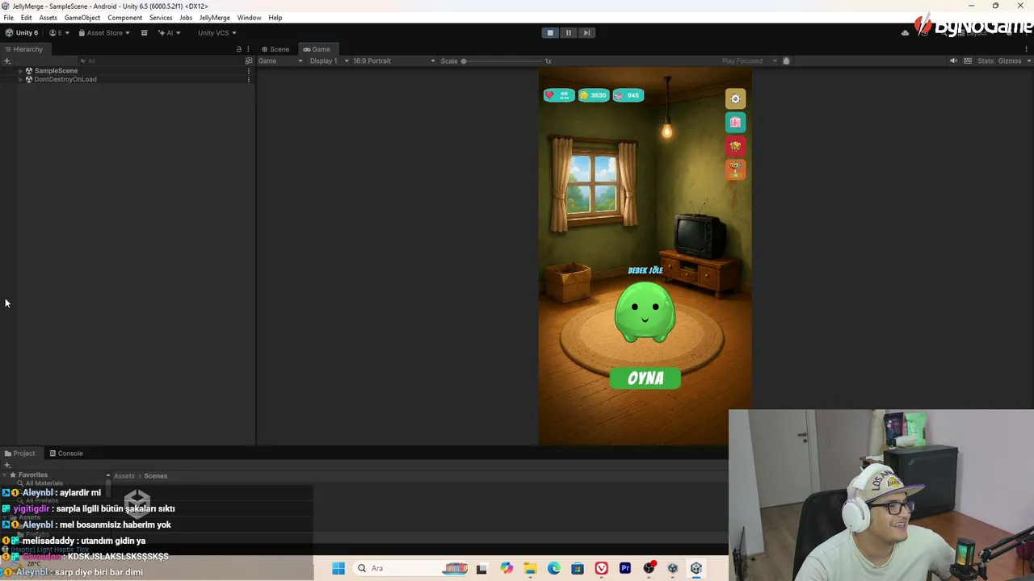This screenshot has width=1034, height=581.
Task: Toggle the keyboard shortcuts icon in Game view
Action: pos(968,61)
